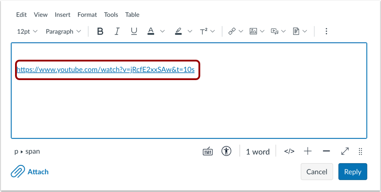The image size is (381, 192).
Task: Expand document options arrow
Action: 305,31
